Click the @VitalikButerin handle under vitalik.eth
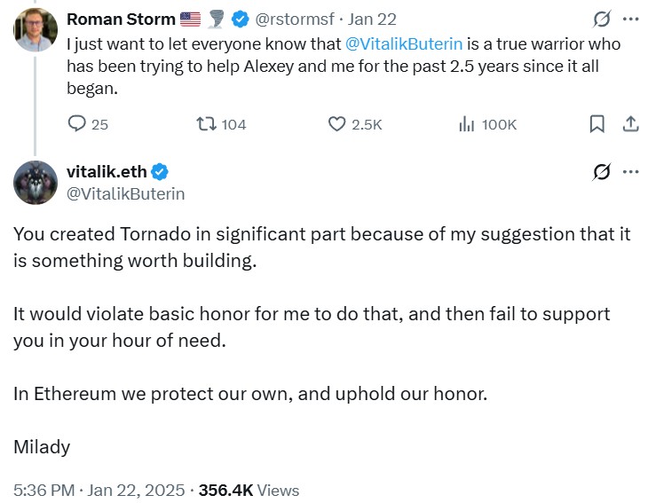 click(126, 193)
